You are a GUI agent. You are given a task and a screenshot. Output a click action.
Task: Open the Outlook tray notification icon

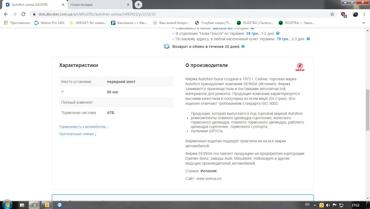point(321,205)
